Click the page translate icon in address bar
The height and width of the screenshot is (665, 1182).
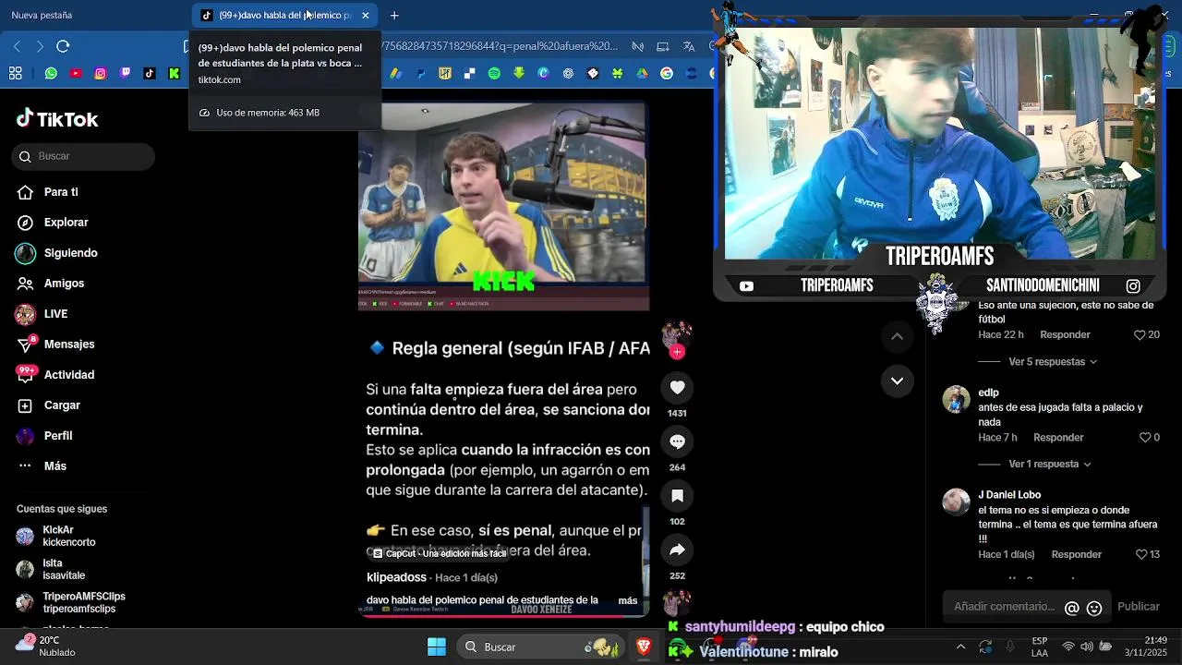click(689, 46)
